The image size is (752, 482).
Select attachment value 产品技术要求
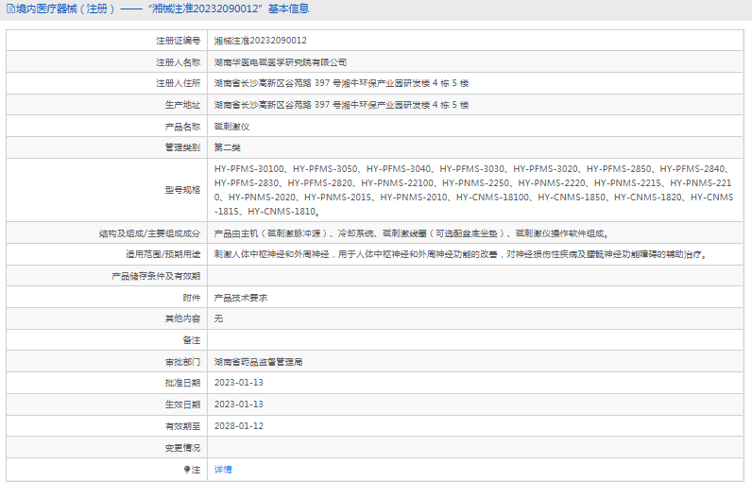coord(241,298)
